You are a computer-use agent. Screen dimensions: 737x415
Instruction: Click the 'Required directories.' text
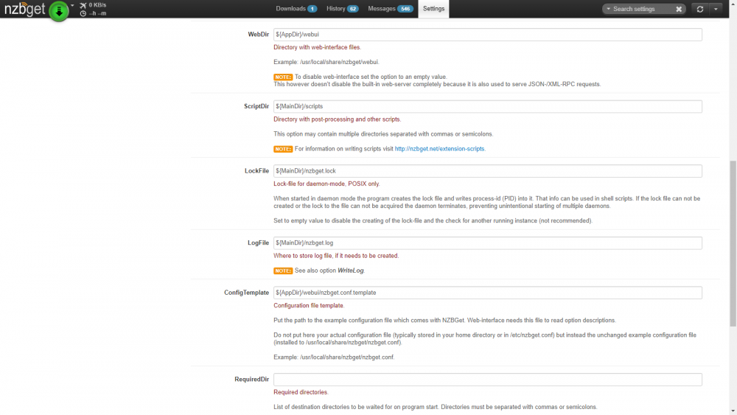tap(301, 392)
